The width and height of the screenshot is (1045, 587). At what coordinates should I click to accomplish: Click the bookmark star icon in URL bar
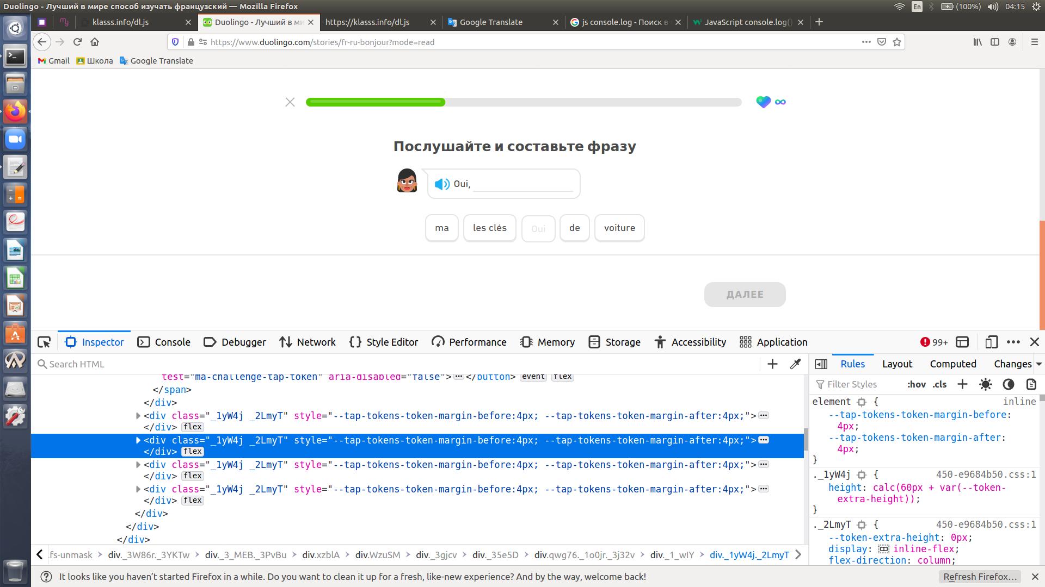point(897,42)
